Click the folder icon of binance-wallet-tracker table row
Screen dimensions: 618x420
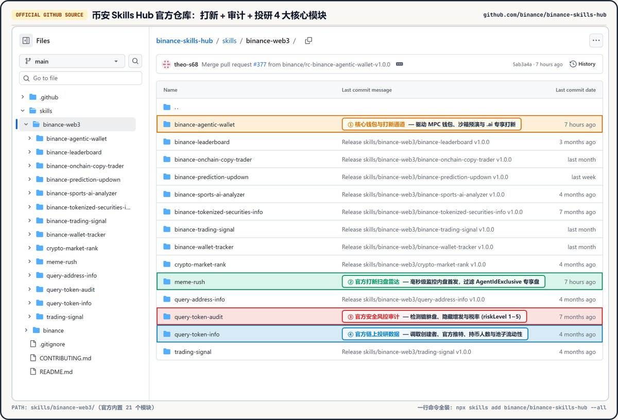pos(167,247)
